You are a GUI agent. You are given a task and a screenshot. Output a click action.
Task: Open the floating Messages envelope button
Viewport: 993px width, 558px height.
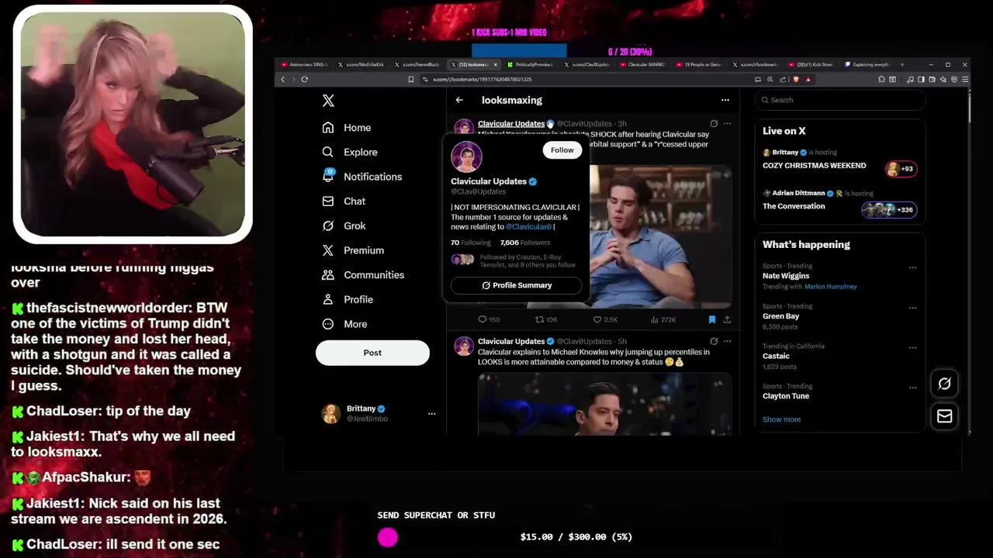[x=944, y=417]
